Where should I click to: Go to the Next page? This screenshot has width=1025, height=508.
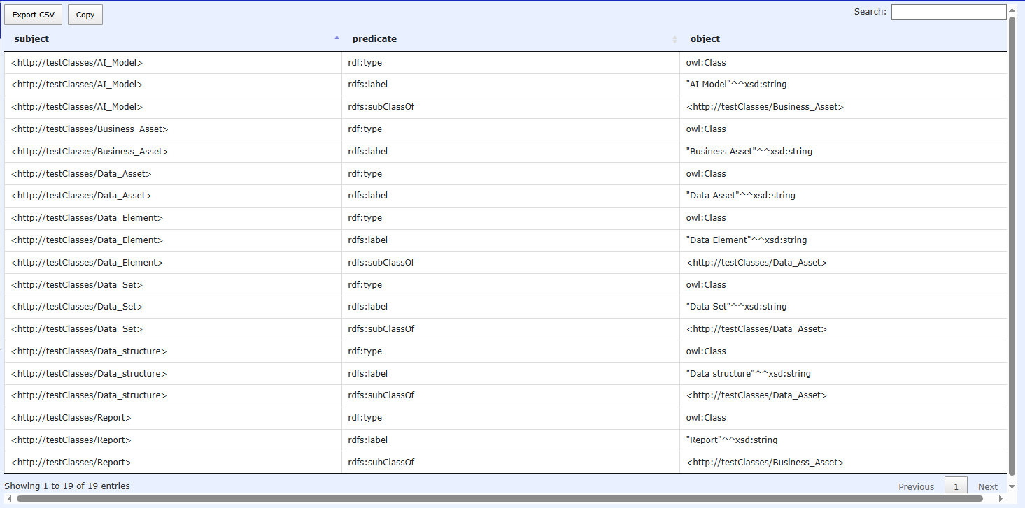click(x=987, y=487)
